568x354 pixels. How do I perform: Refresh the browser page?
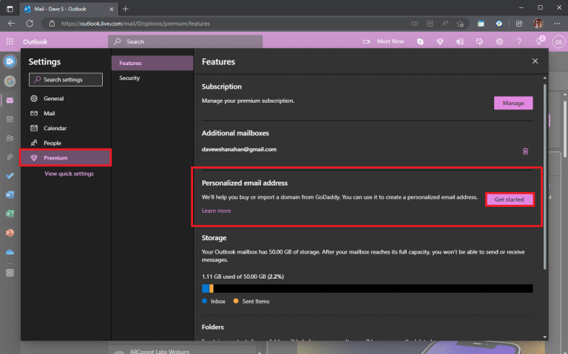(x=30, y=24)
